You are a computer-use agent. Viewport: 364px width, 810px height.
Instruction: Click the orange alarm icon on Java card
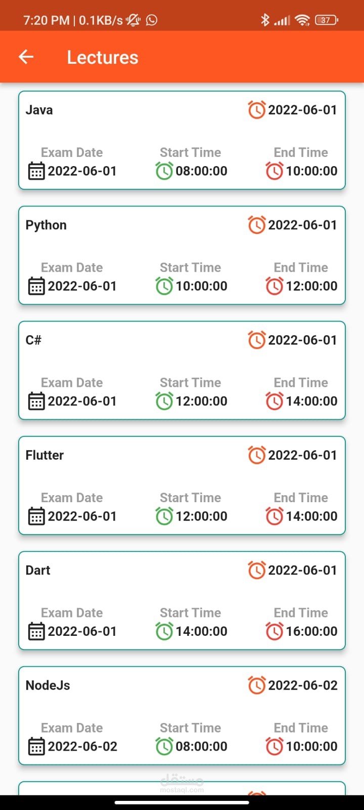[257, 110]
